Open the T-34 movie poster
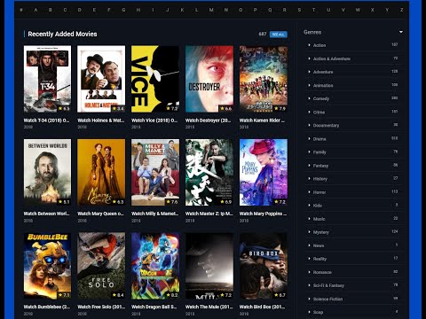The image size is (426, 319). pyautogui.click(x=47, y=79)
